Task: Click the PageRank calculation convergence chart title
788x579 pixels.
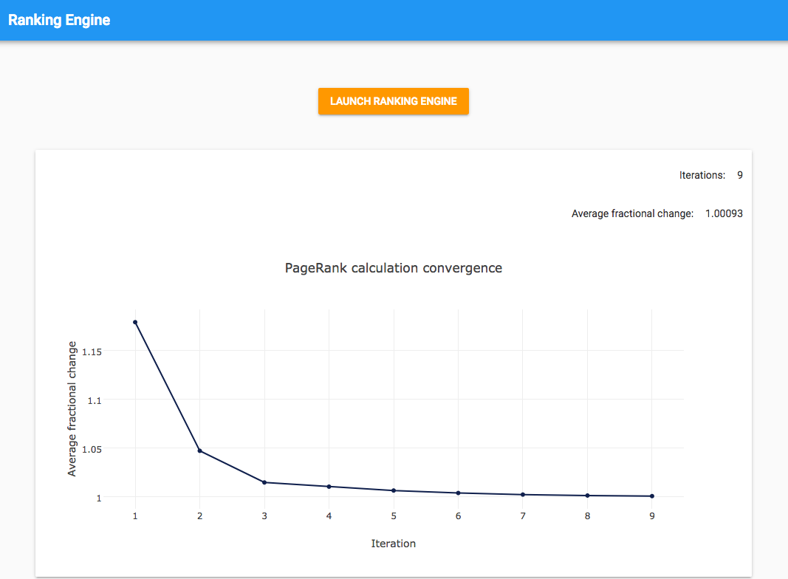Action: tap(393, 268)
